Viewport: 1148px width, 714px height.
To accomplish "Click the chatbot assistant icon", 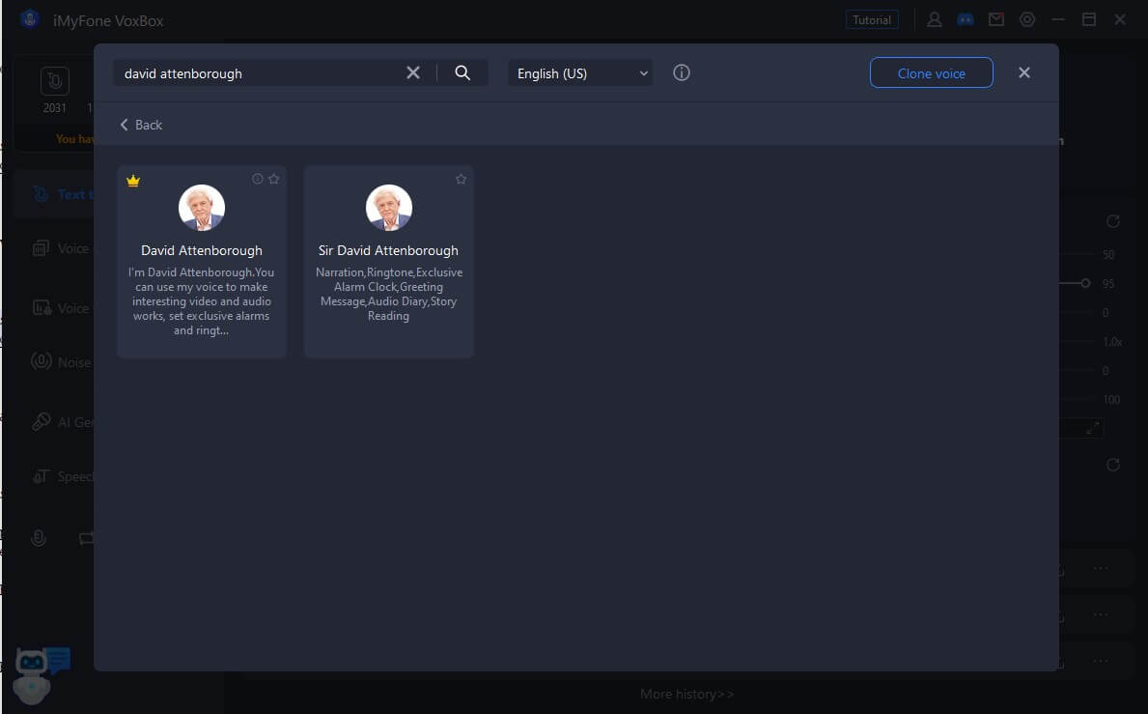I will pos(41,673).
